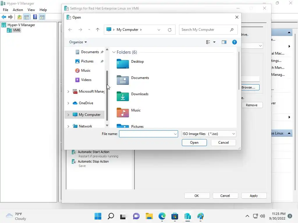Click Apply in the Settings window
298x223 pixels.
tap(254, 196)
